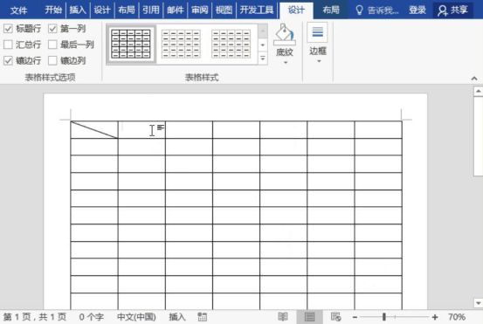This screenshot has width=483, height=324.
Task: Click the Tell Me lightbulb icon
Action: point(359,10)
